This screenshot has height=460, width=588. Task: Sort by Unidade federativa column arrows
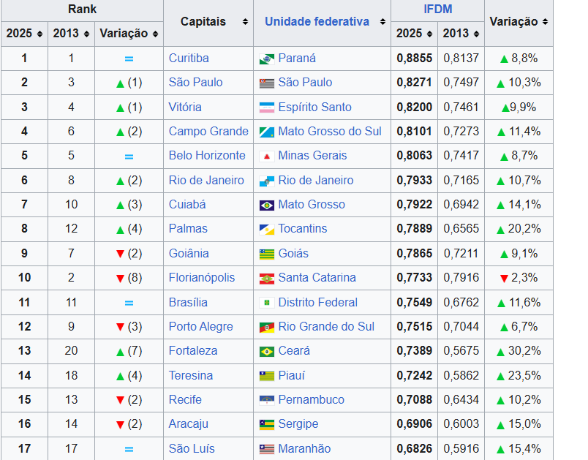tap(382, 22)
